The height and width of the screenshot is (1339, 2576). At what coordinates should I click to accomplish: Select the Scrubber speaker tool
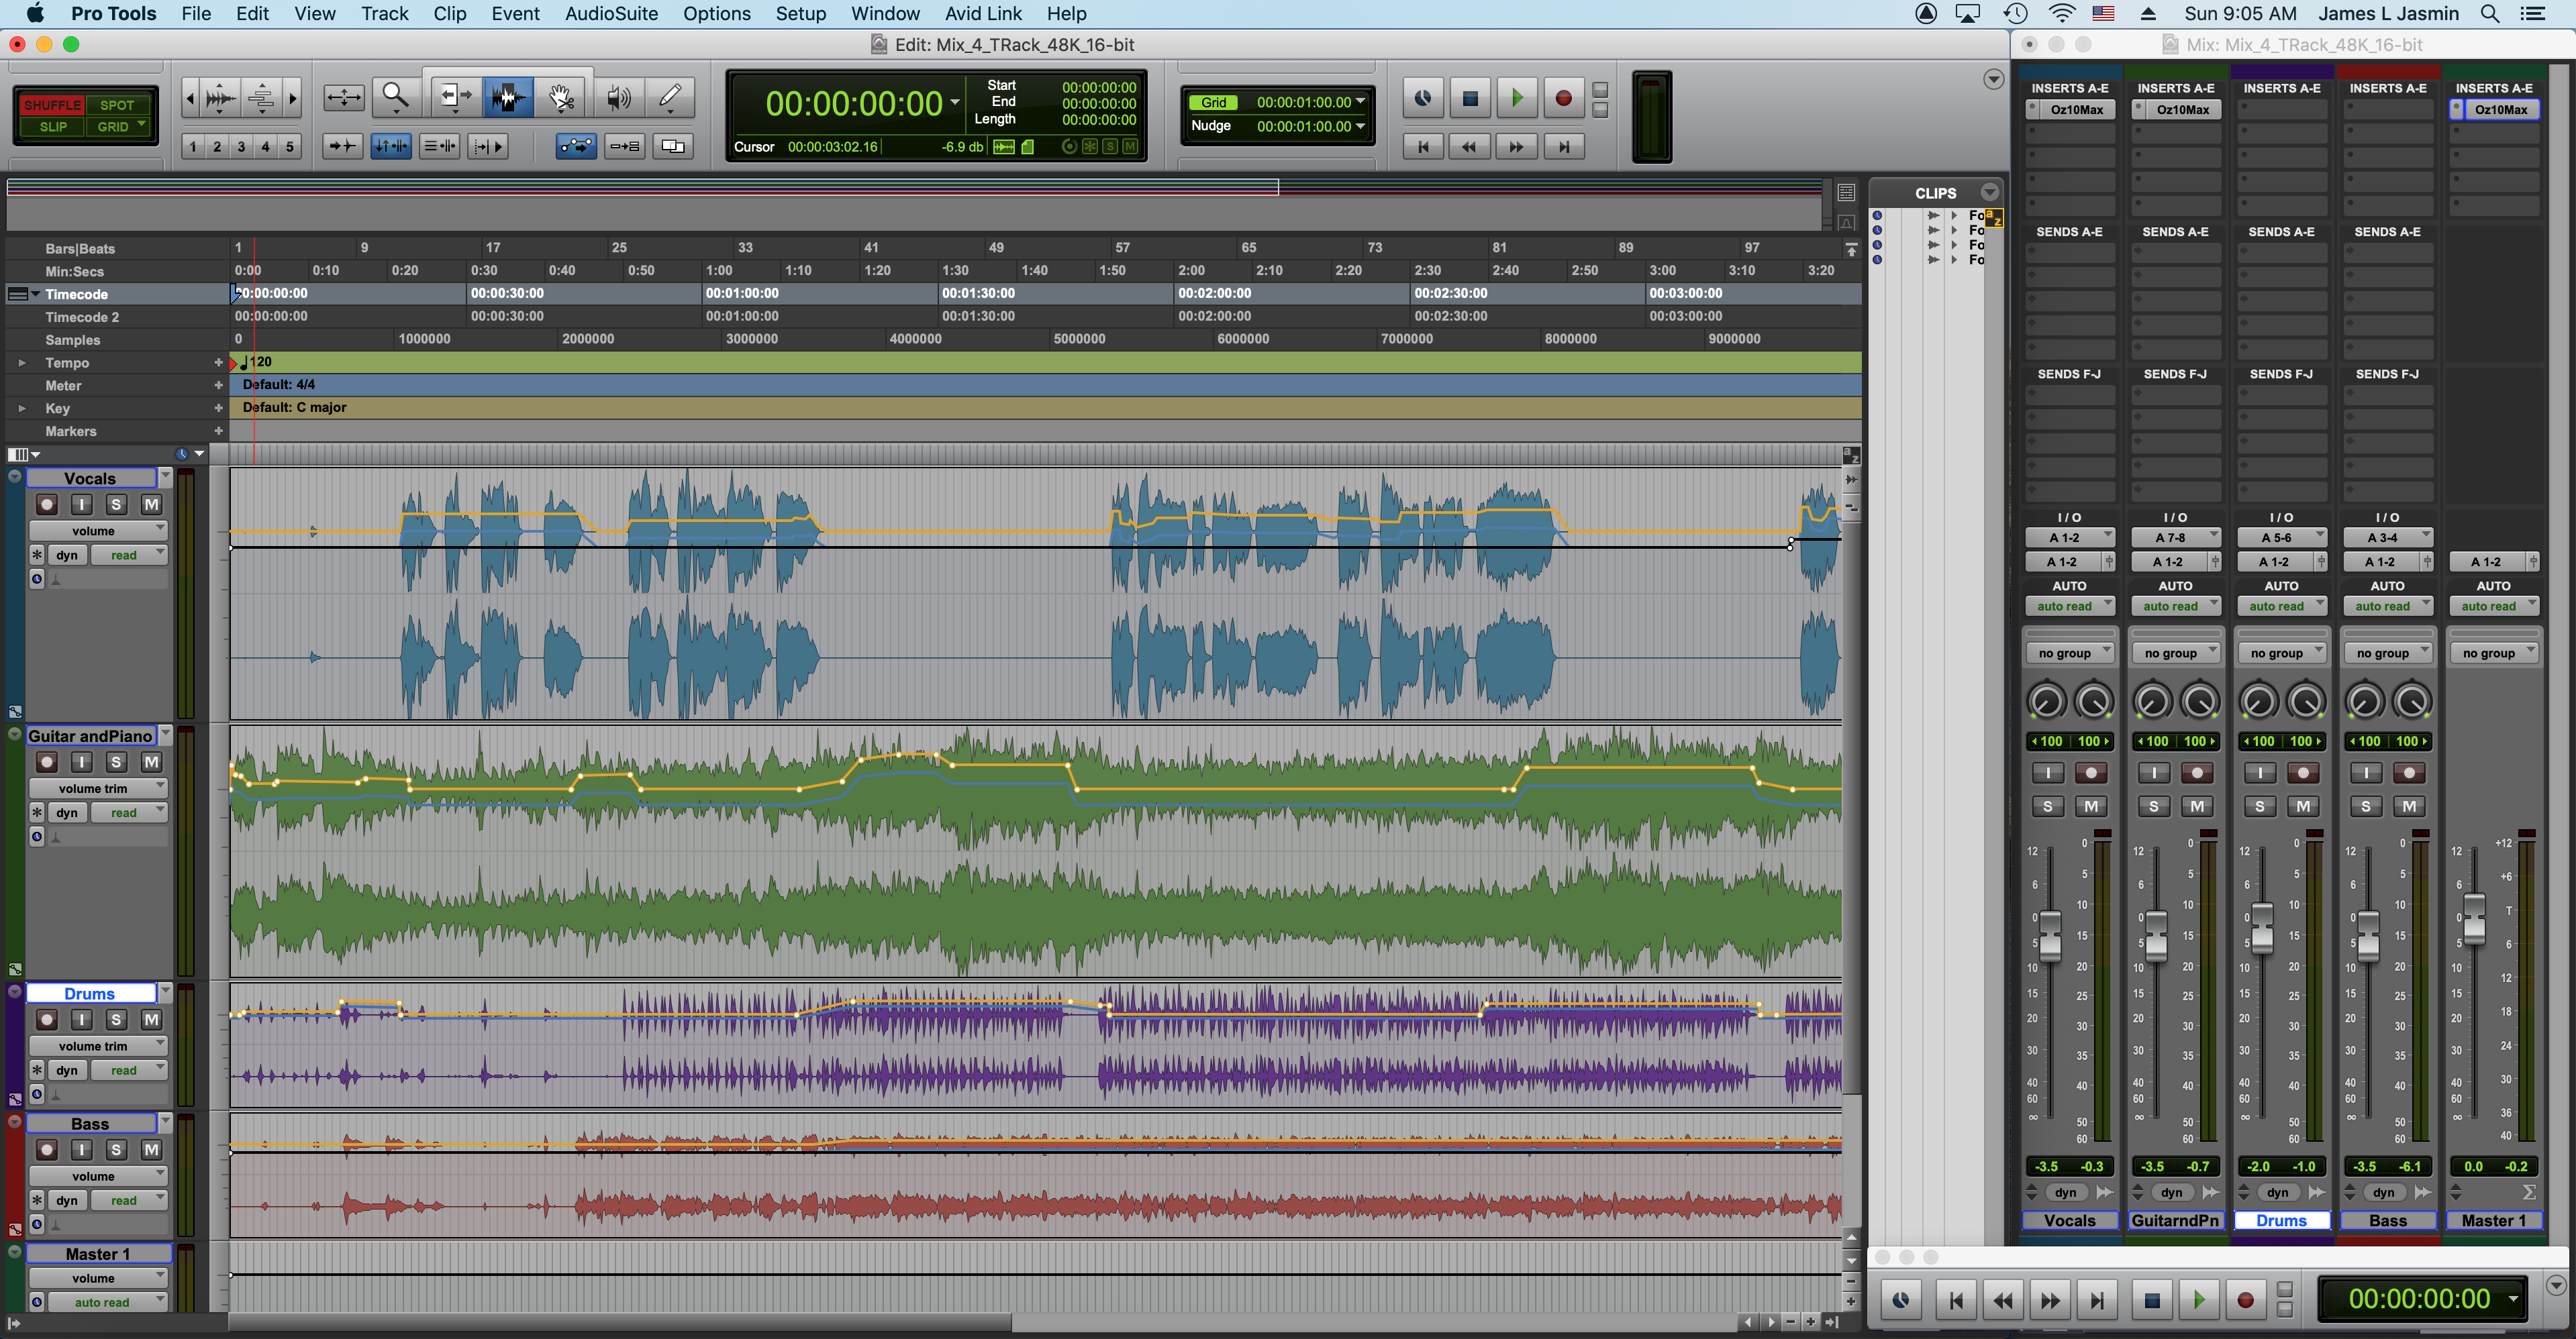pos(618,97)
